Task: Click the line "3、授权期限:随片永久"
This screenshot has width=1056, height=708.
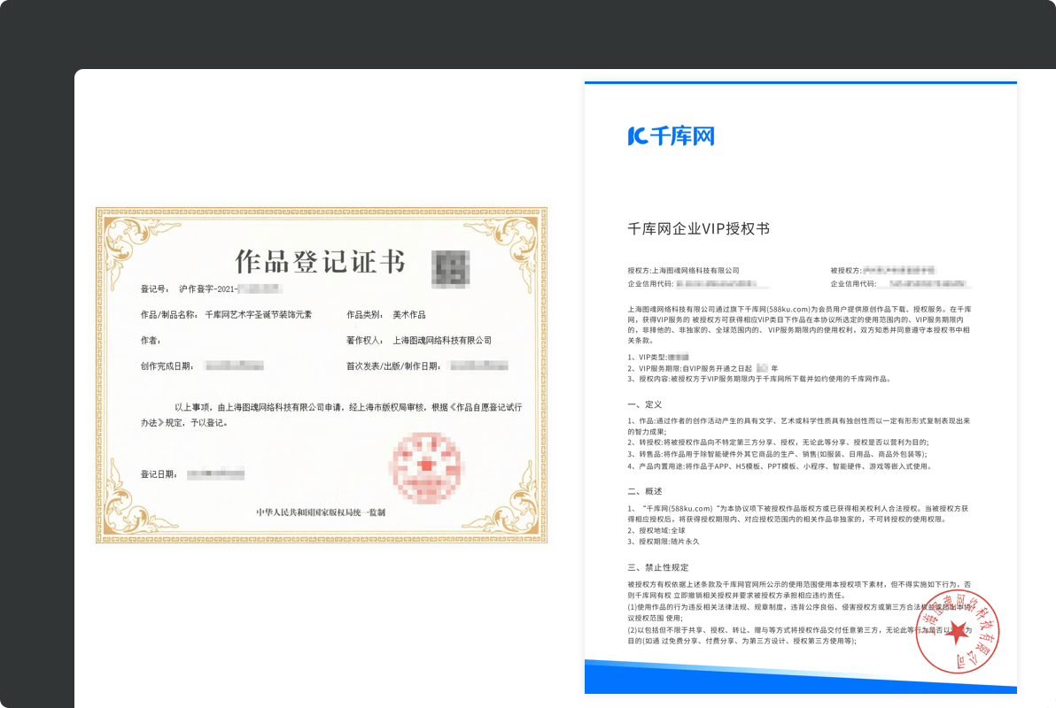Action: [664, 541]
